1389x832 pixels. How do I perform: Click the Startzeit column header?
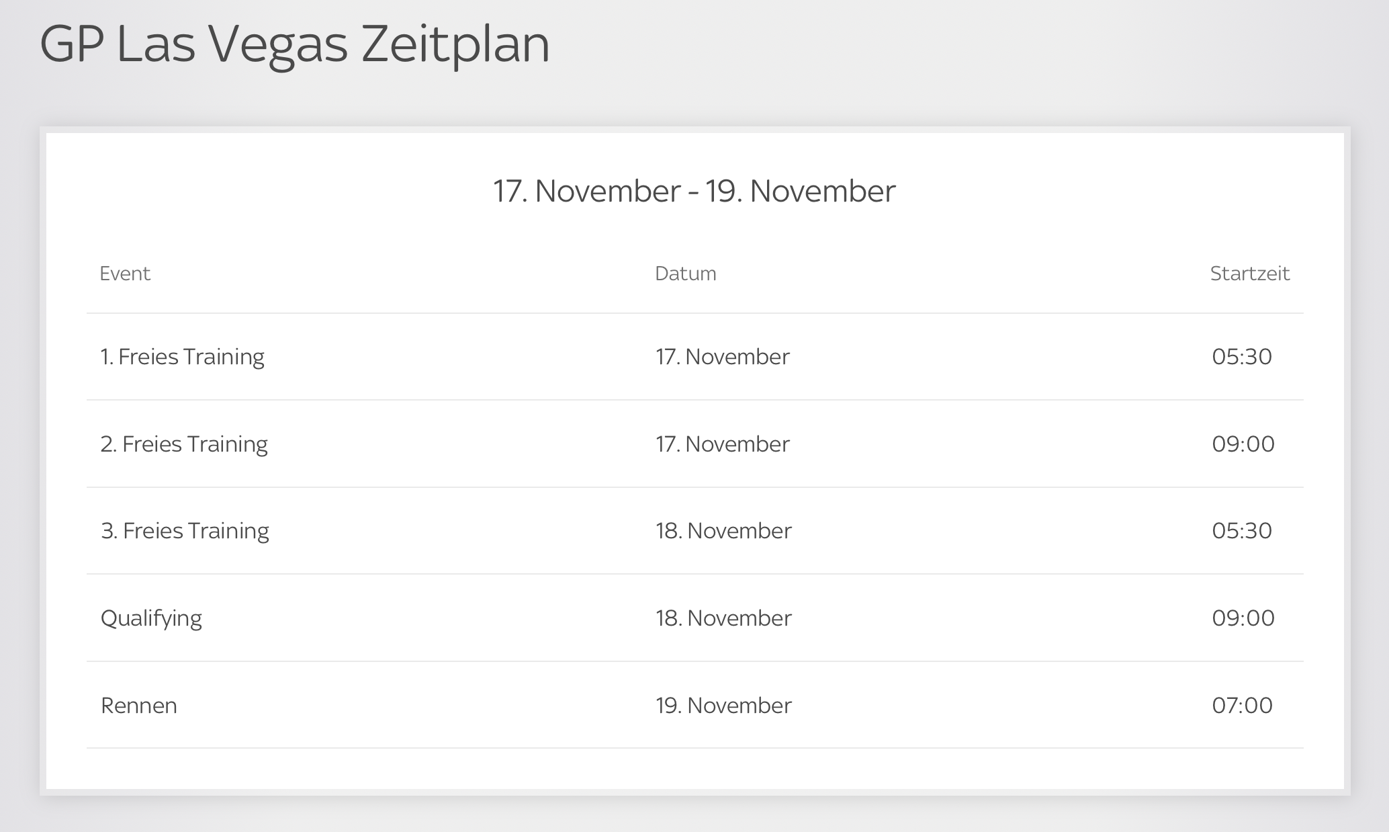coord(1249,274)
